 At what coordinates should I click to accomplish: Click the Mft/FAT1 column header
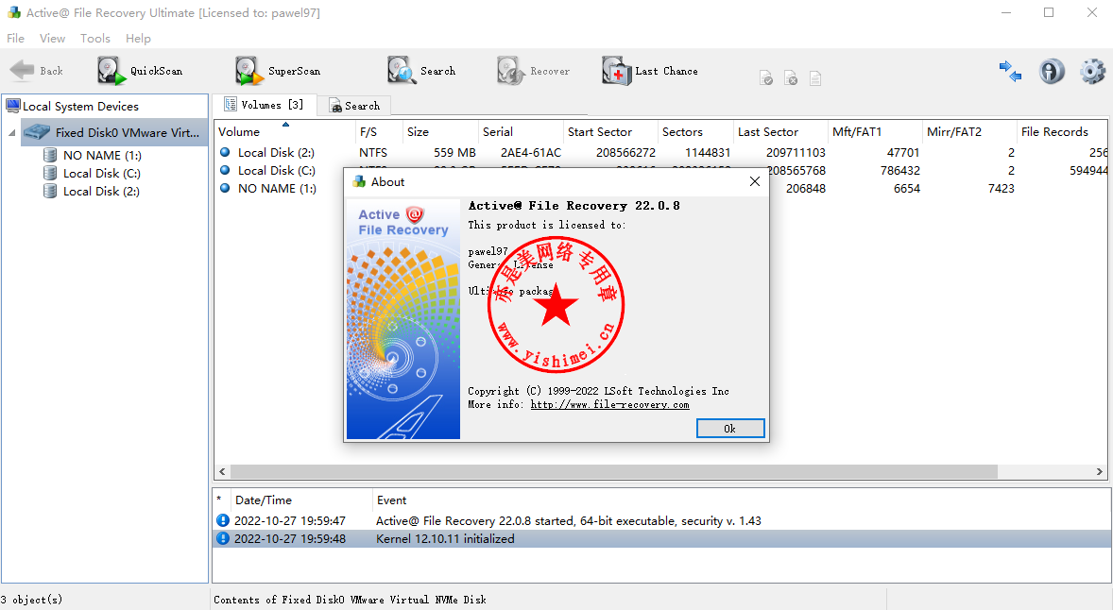875,132
